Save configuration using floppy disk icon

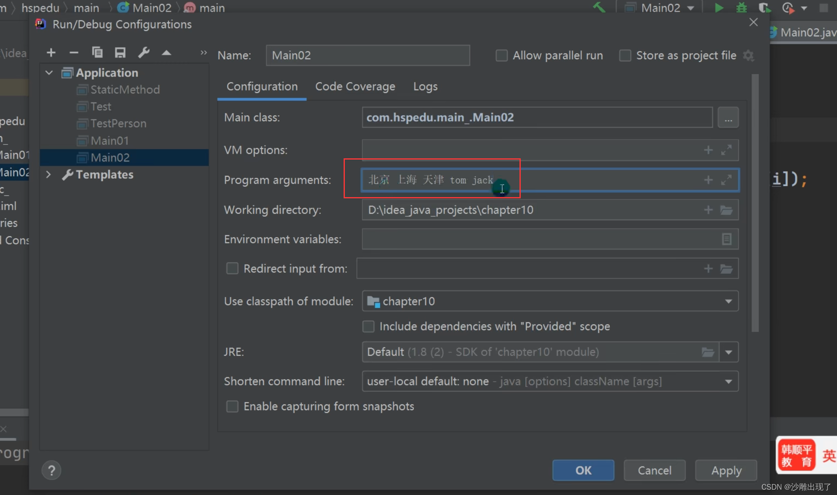pyautogui.click(x=120, y=53)
